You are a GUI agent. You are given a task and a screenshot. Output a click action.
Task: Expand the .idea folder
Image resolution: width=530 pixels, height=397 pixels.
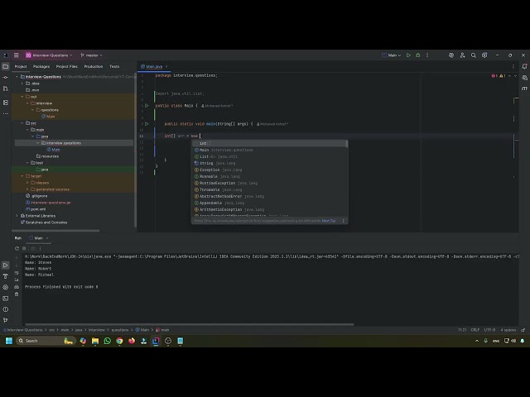coord(22,84)
